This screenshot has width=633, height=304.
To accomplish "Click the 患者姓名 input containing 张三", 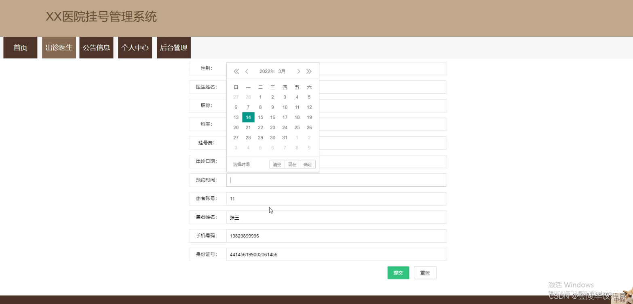I will [336, 217].
